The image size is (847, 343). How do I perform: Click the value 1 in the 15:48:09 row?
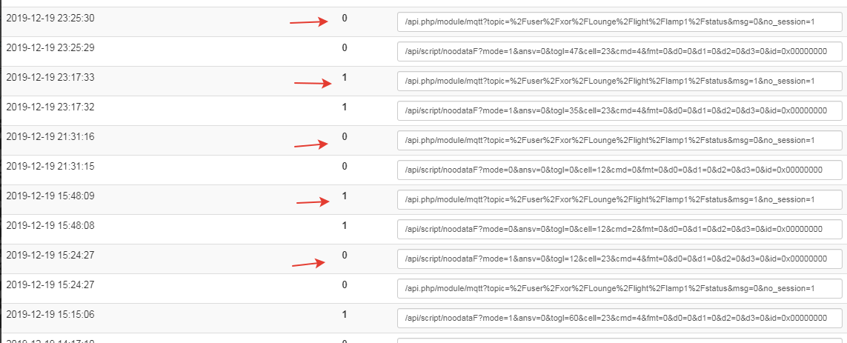tap(345, 196)
